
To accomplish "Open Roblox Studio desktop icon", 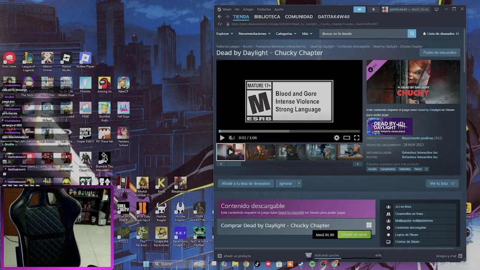I will click(x=66, y=62).
